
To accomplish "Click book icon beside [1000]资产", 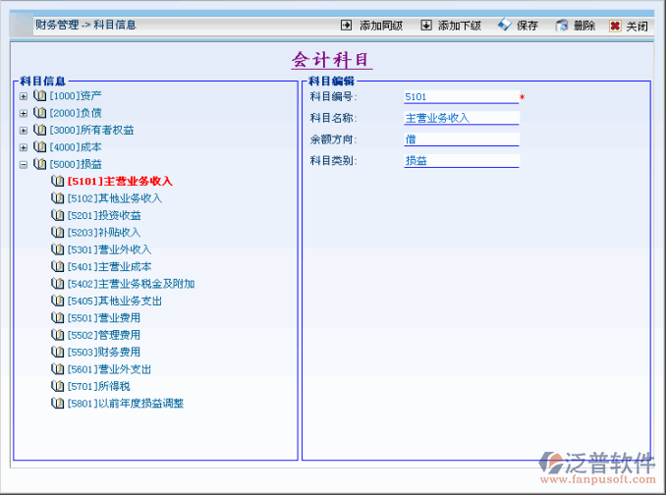I will click(40, 96).
